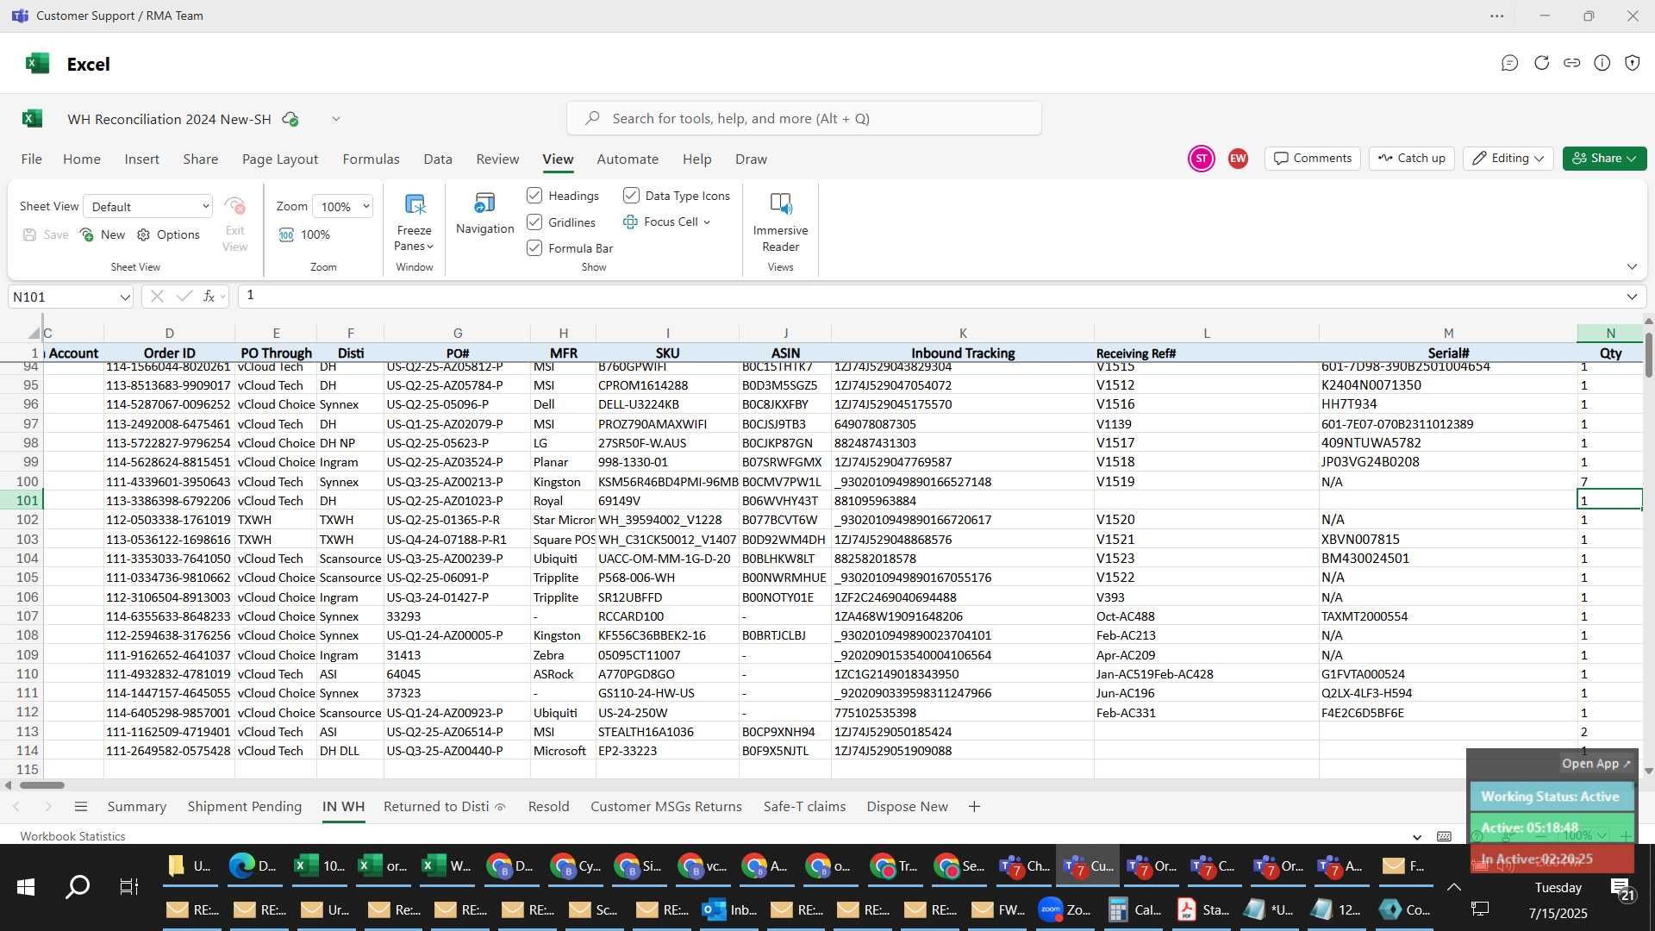
Task: Open the Formulas ribbon tab
Action: [371, 159]
